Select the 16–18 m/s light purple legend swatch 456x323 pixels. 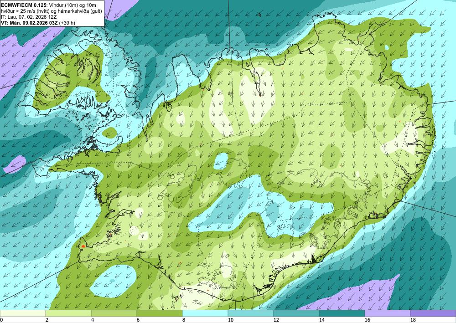pyautogui.click(x=387, y=313)
